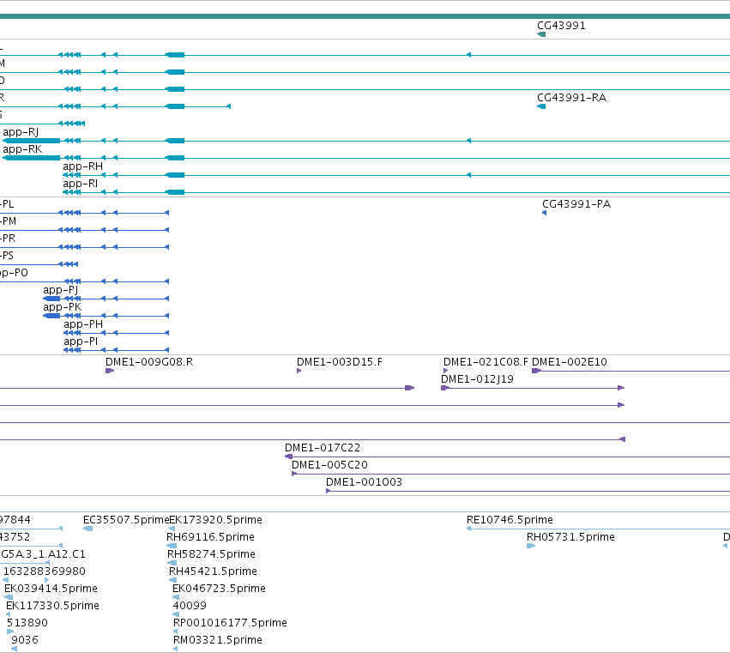Click the 40099 EST label
The height and width of the screenshot is (653, 730).
point(190,606)
